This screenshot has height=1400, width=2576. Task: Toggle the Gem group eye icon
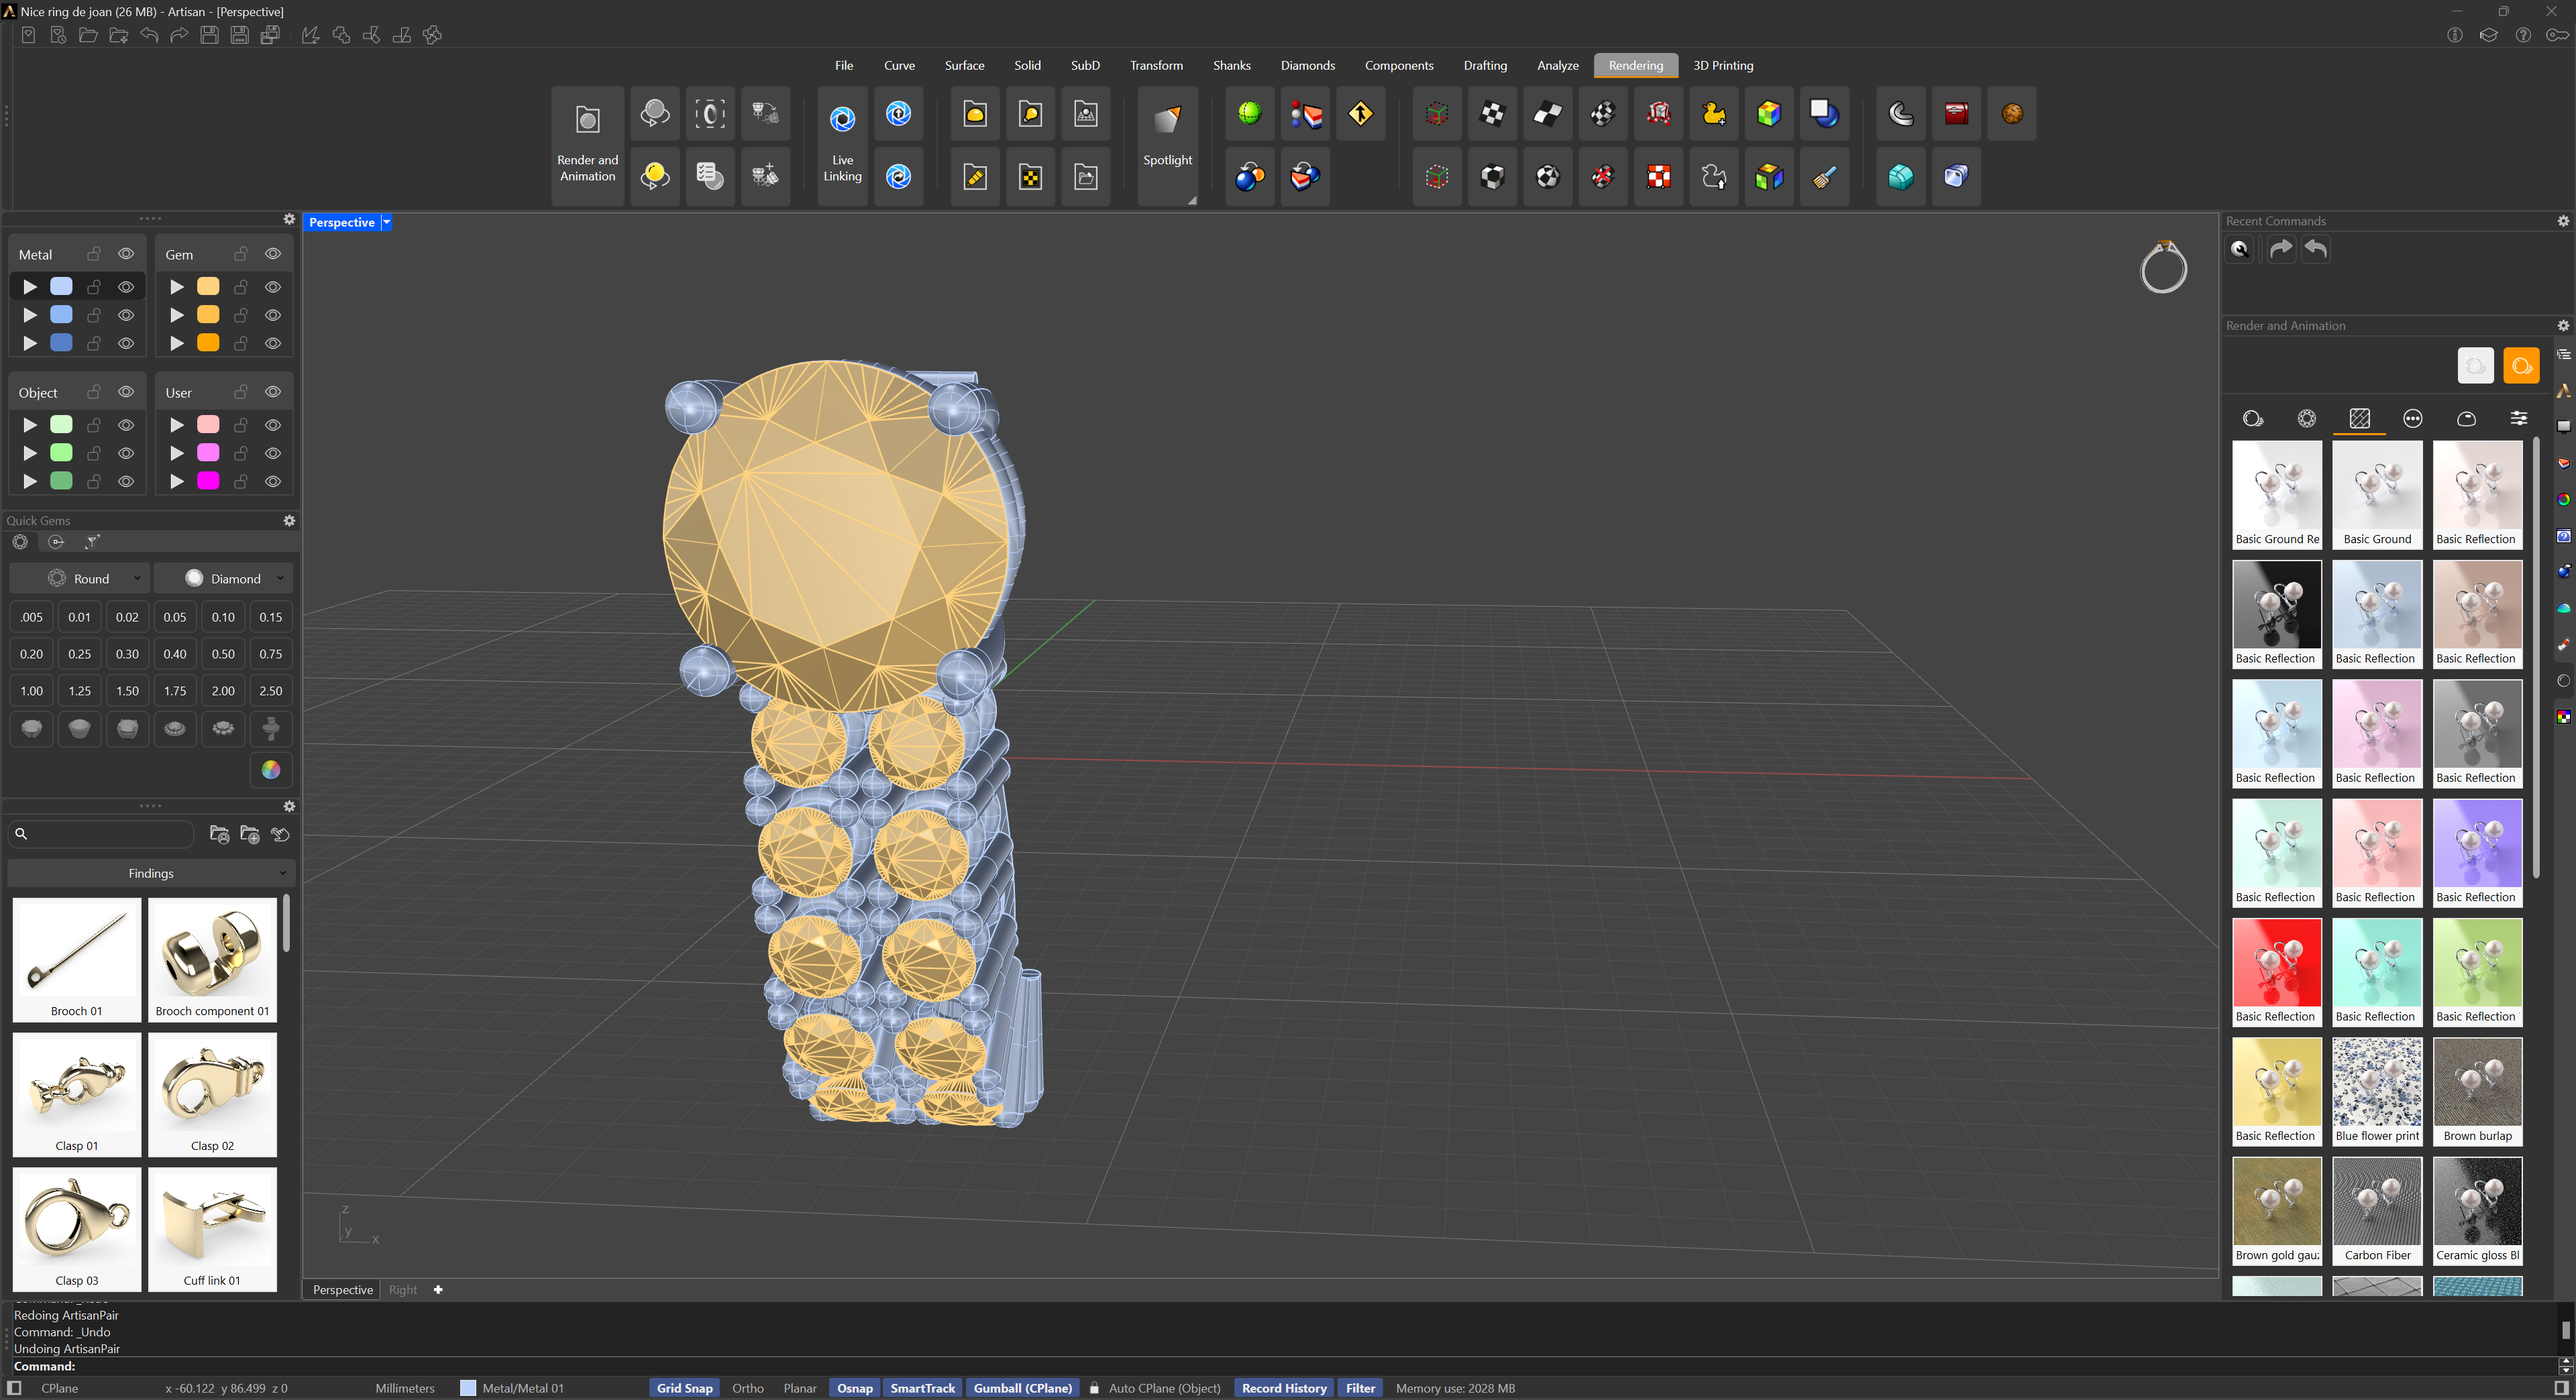pos(273,254)
